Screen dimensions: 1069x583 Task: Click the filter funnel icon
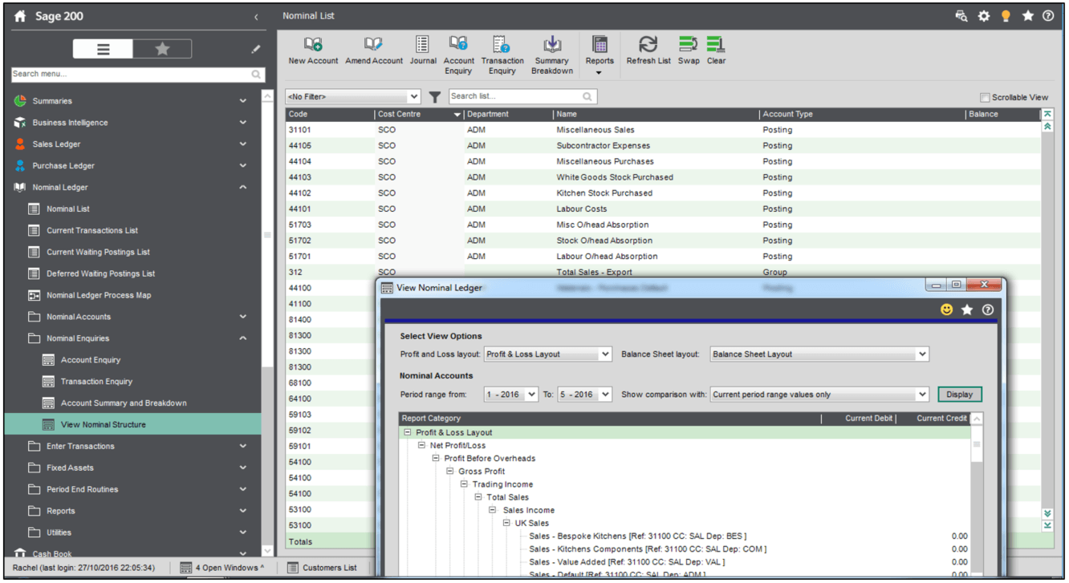(434, 97)
